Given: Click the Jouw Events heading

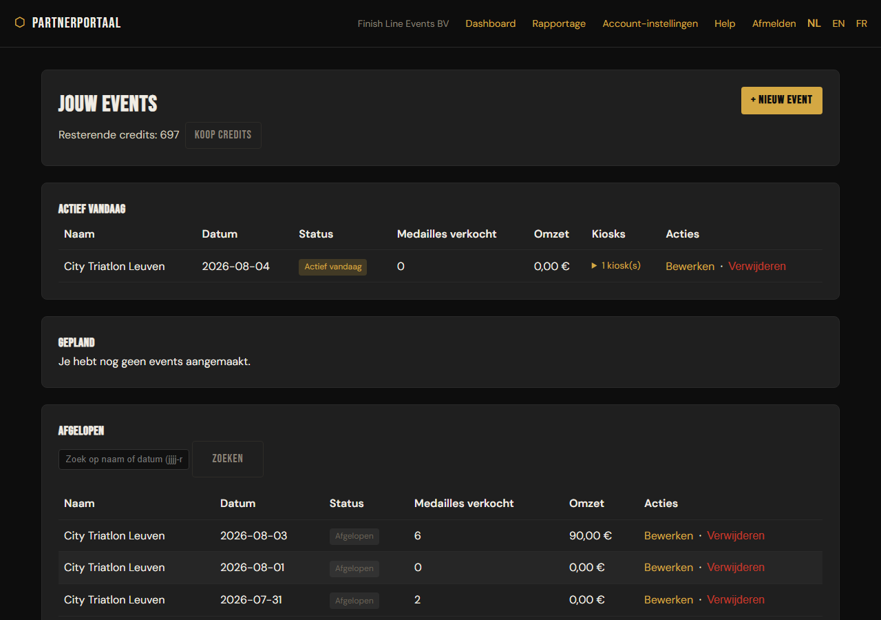Looking at the screenshot, I should (108, 103).
